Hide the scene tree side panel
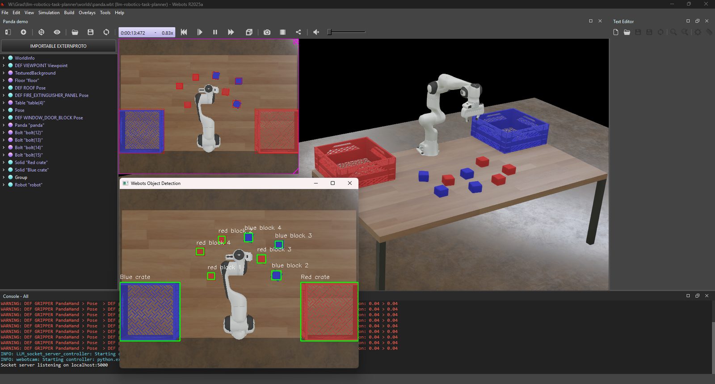715x384 pixels. (8, 32)
